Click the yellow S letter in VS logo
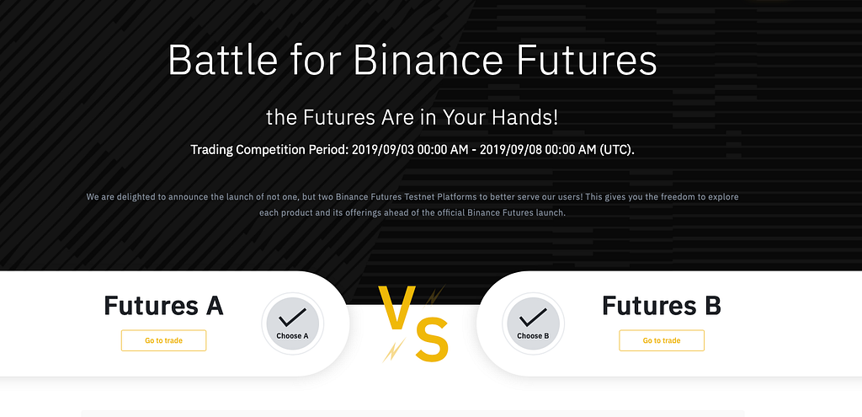The image size is (862, 417). (x=431, y=341)
